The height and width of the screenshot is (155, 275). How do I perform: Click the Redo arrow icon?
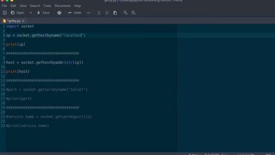coord(89,12)
